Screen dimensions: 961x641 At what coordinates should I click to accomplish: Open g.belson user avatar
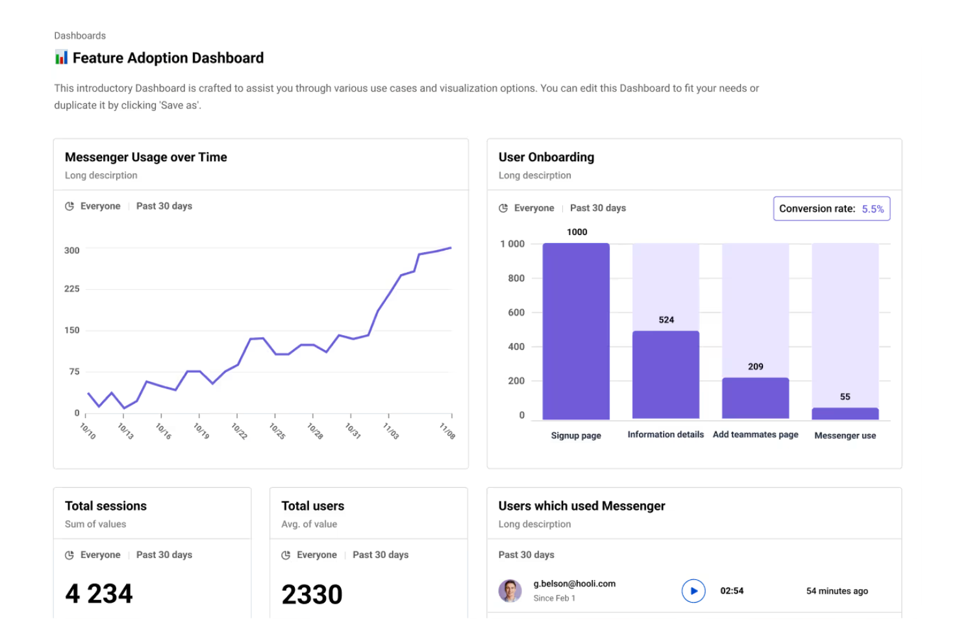coord(510,591)
